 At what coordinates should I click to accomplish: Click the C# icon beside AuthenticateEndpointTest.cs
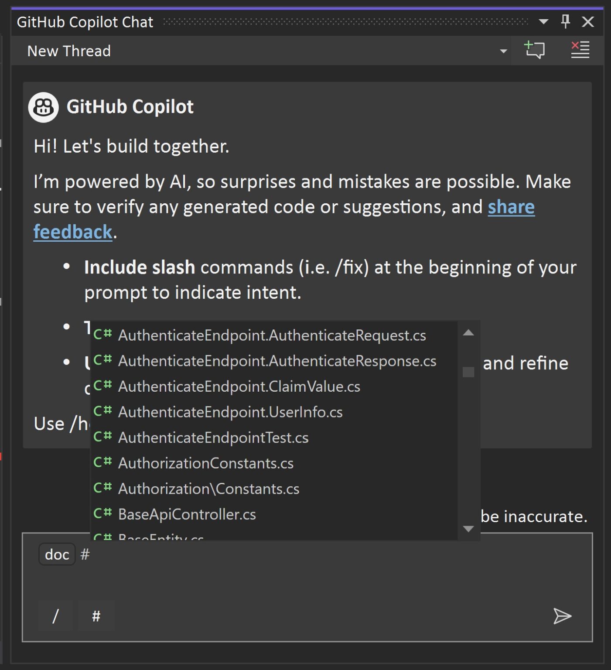(x=103, y=437)
